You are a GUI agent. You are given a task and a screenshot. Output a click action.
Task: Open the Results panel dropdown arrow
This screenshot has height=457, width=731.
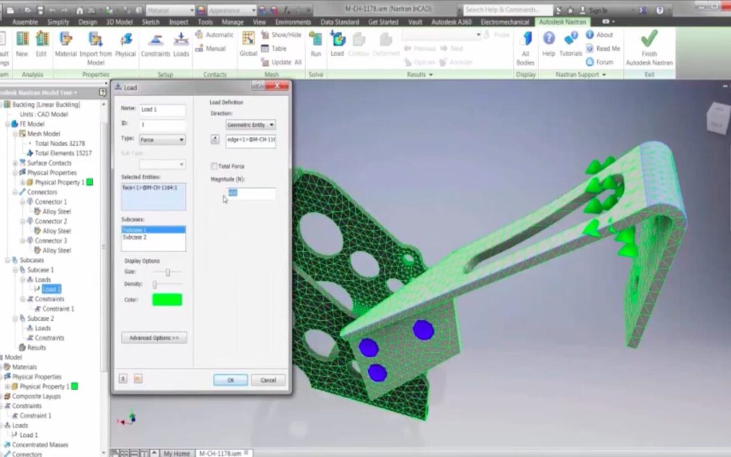(x=430, y=74)
